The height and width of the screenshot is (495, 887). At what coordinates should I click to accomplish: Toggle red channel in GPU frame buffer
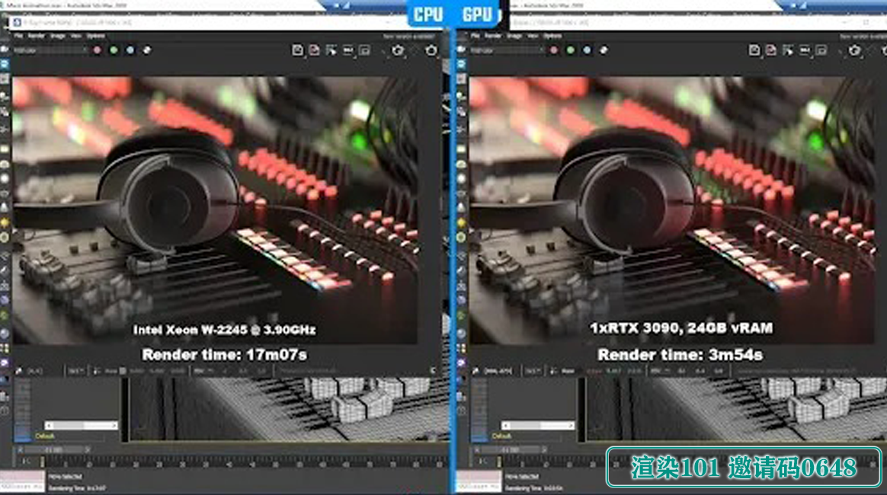pos(554,50)
